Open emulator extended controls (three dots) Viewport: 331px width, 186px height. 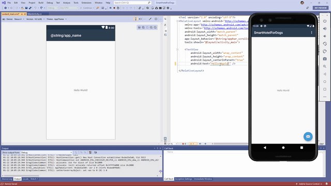[325, 97]
